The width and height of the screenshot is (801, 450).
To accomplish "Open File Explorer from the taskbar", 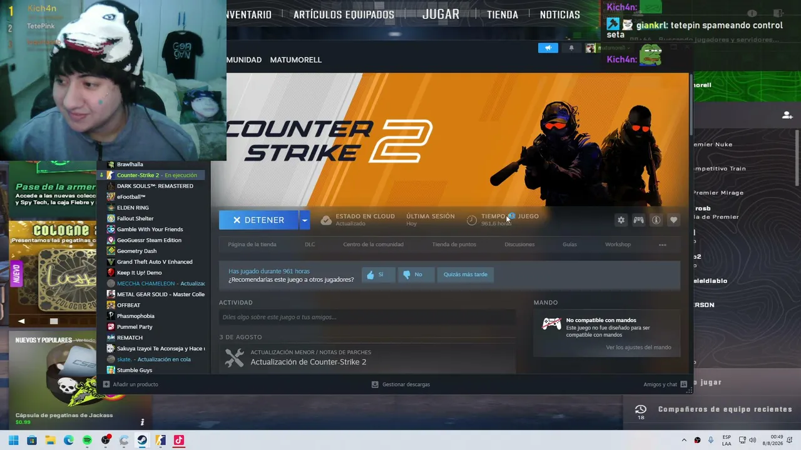I will click(50, 440).
